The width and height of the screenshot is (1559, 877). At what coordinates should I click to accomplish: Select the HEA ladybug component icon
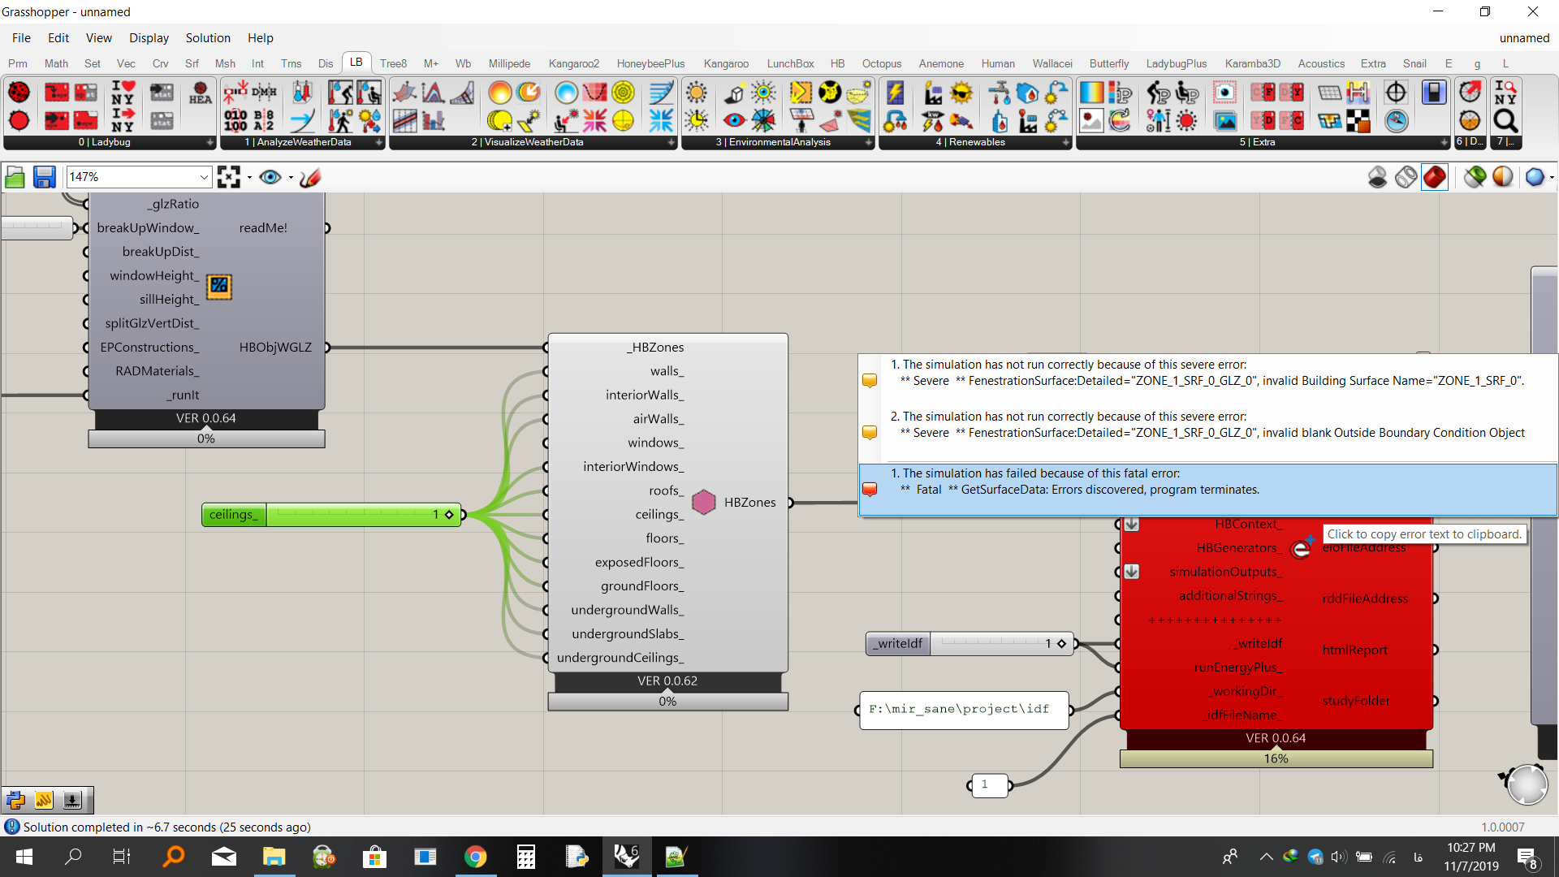pos(201,93)
